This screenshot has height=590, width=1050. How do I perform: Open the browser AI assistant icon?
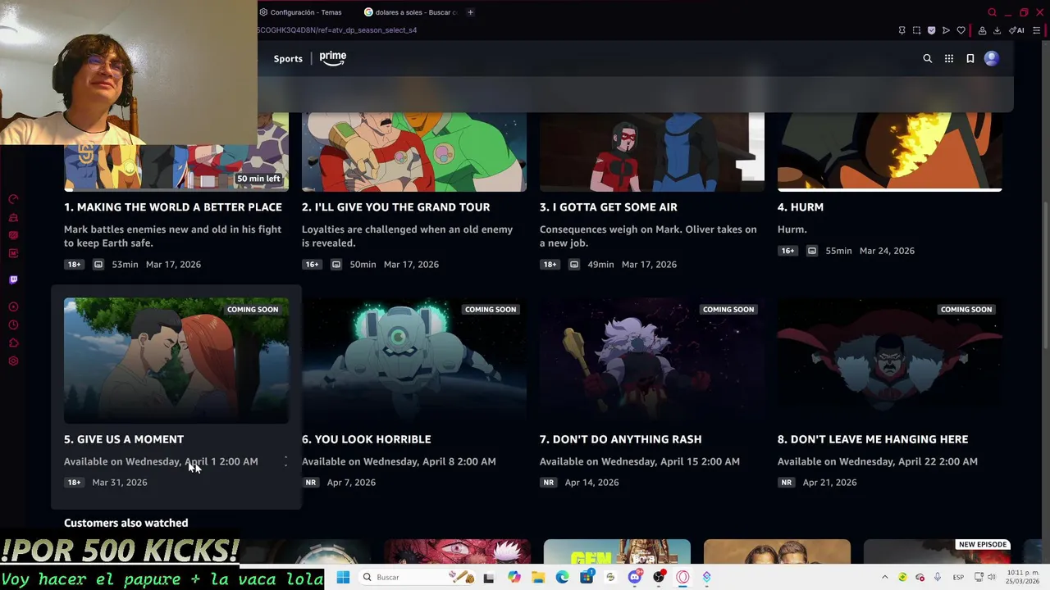pos(1016,30)
